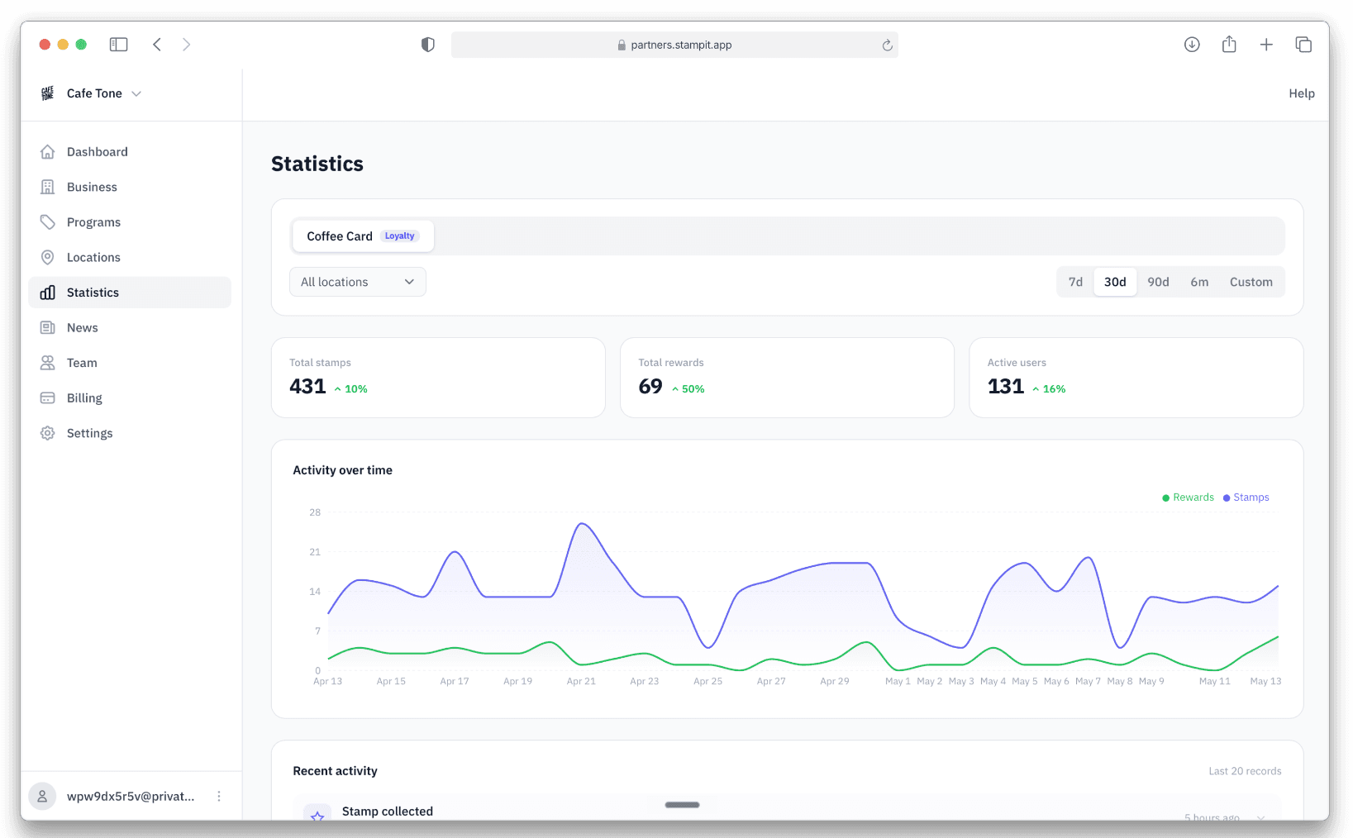This screenshot has width=1353, height=838.
Task: Reload the page
Action: 887,45
